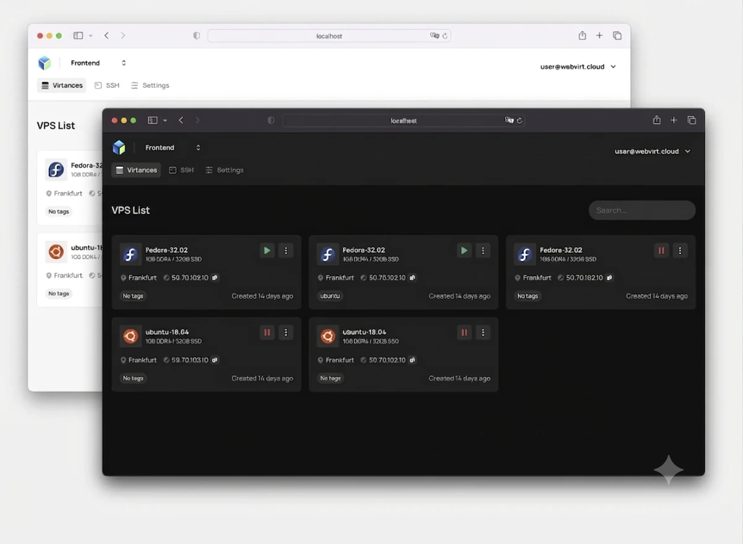Go back in dark browser window
Screen dimensions: 743x544
pyautogui.click(x=181, y=120)
